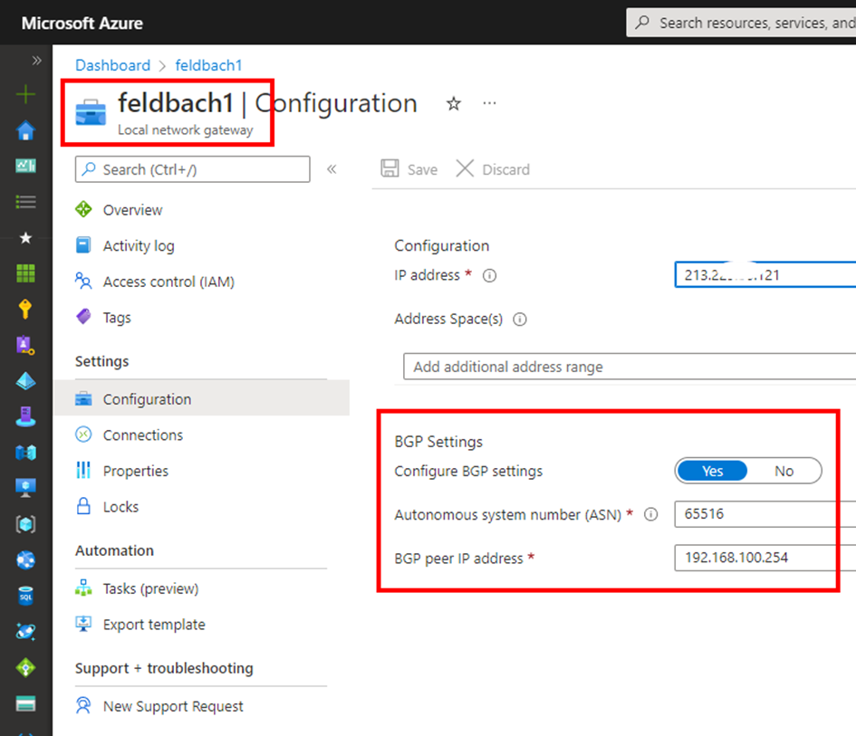Click the feldbach1 breadcrumb link

[208, 65]
